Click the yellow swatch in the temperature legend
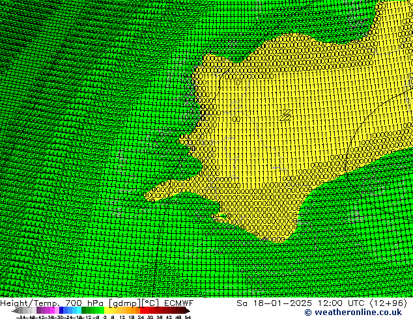Screen dimensions: 413x319 point(106,311)
